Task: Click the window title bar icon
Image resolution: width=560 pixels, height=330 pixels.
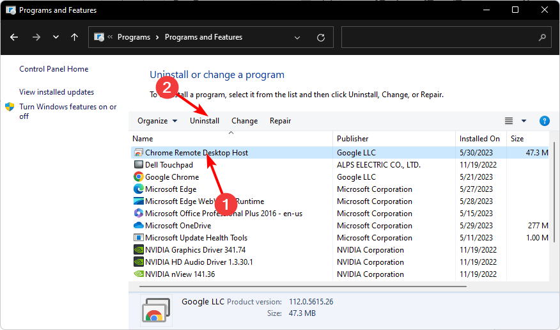Action: point(11,10)
